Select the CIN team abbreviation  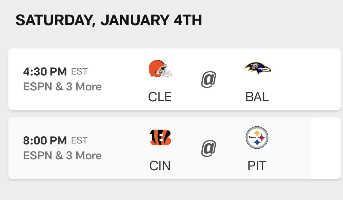pyautogui.click(x=160, y=166)
